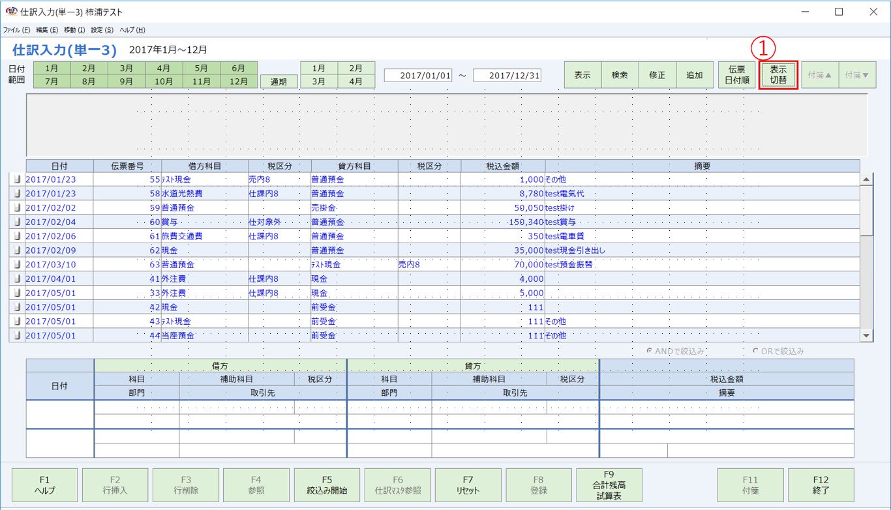Click the note icon on the 2017/03/10 row

pyautogui.click(x=16, y=264)
